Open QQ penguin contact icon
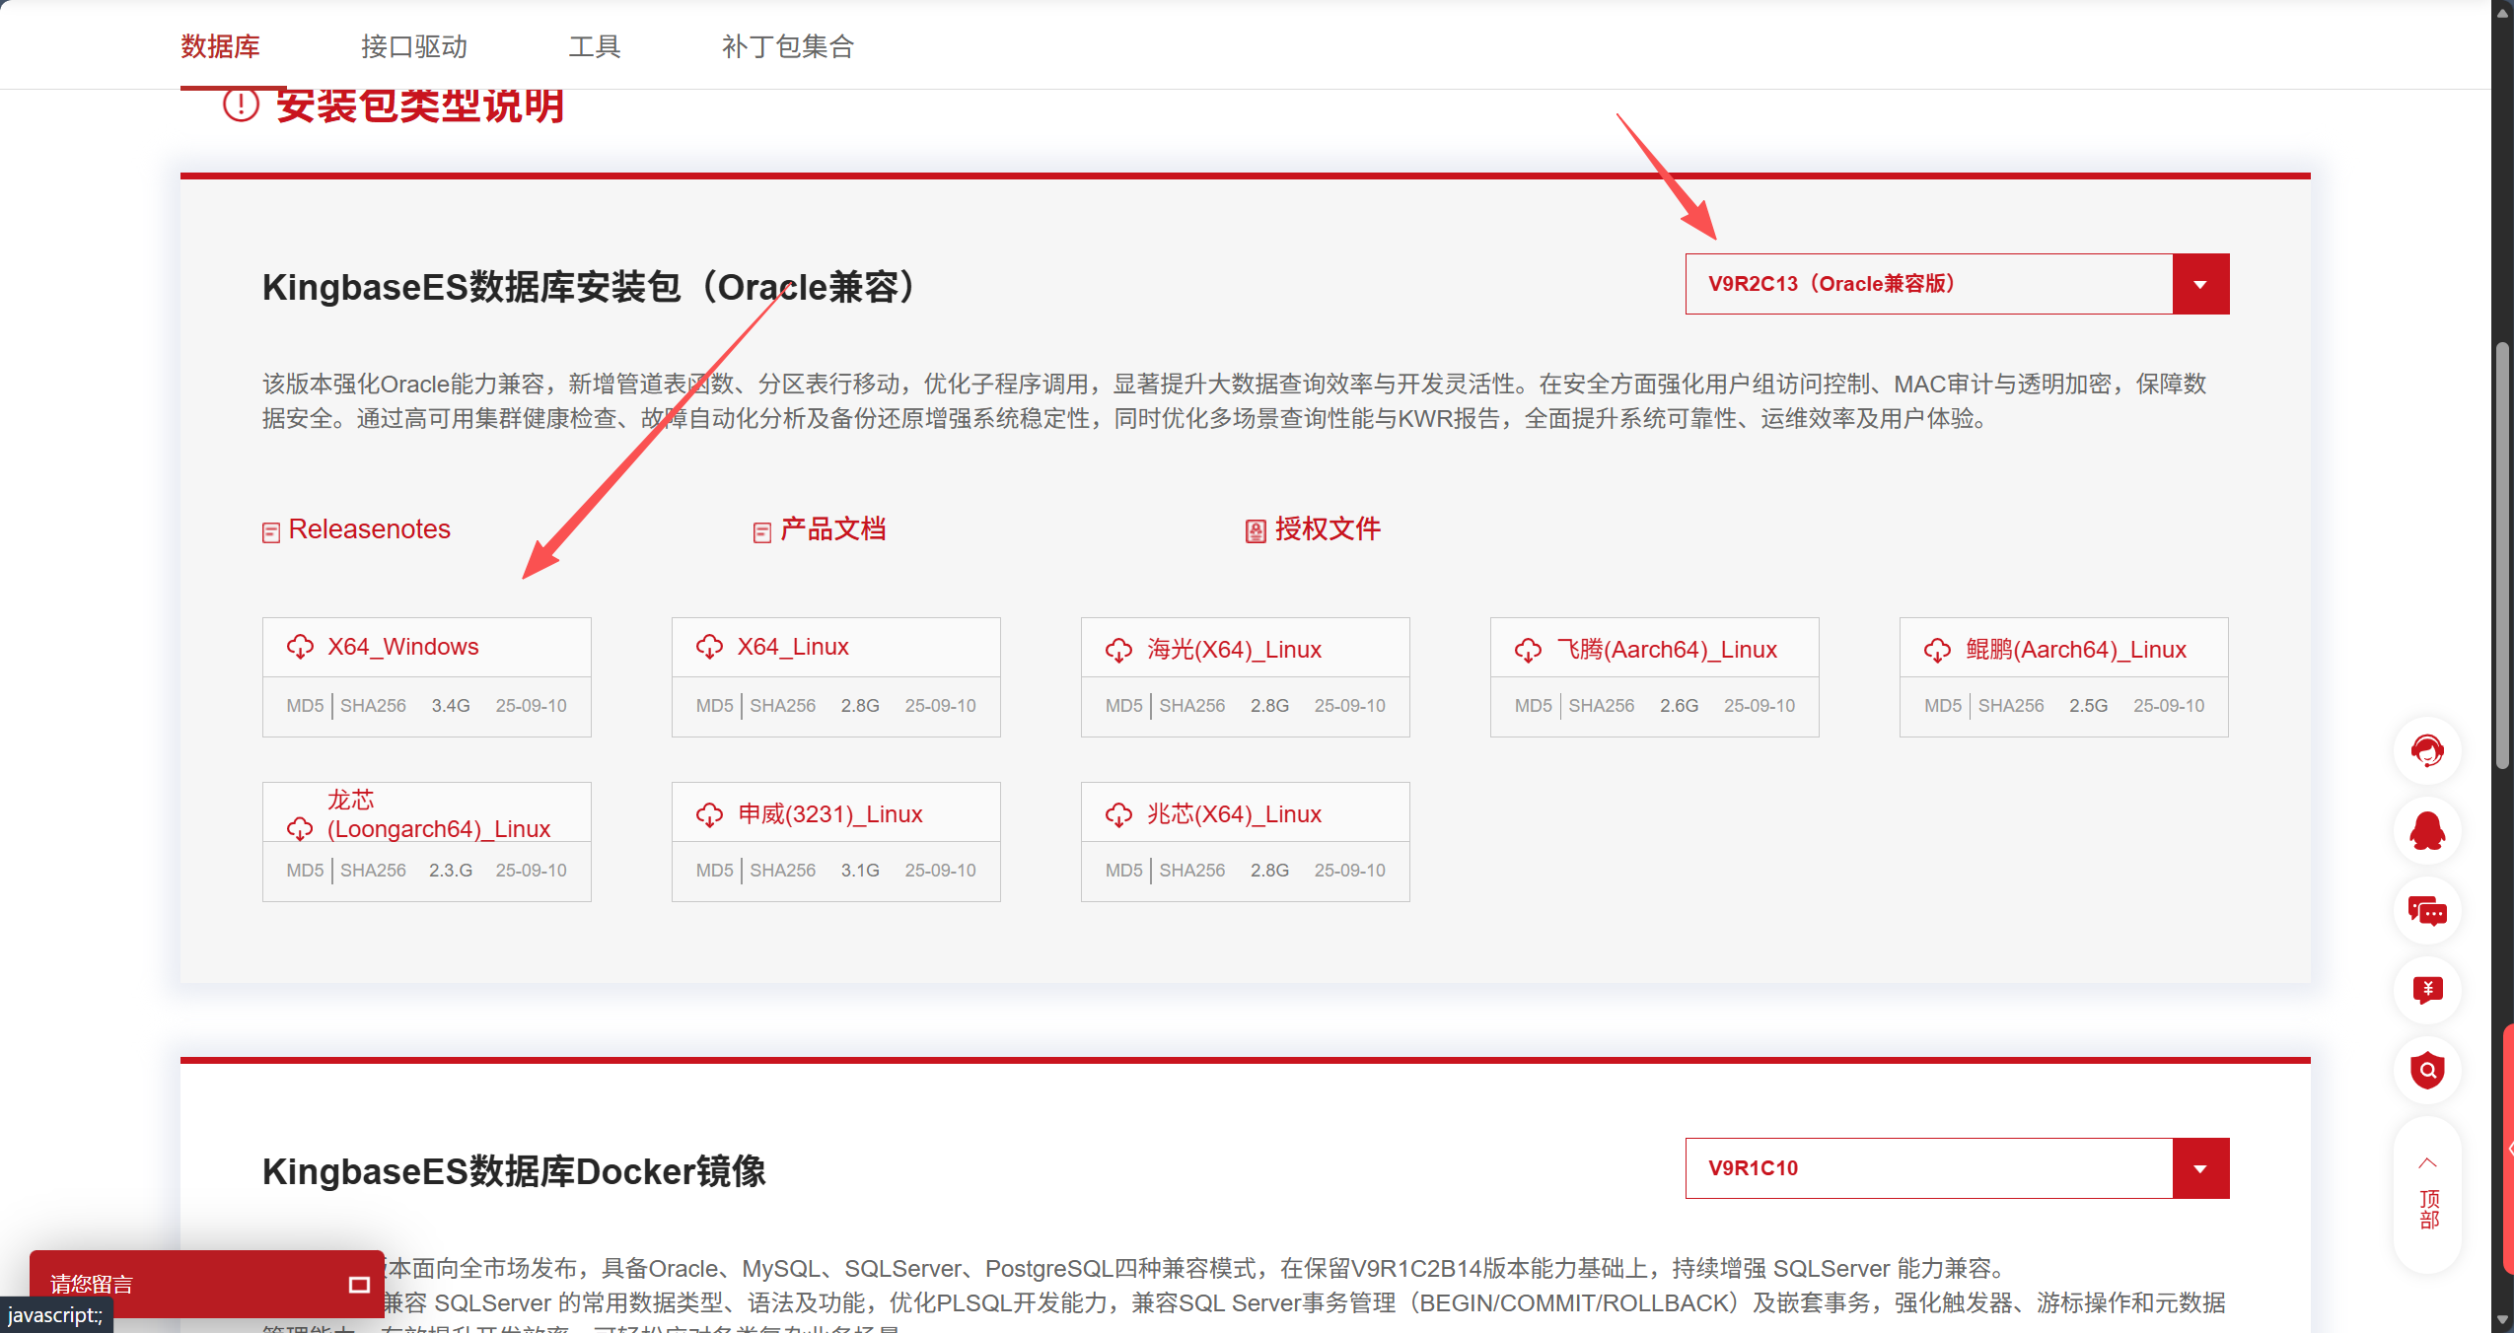The height and width of the screenshot is (1333, 2514). click(x=2427, y=831)
